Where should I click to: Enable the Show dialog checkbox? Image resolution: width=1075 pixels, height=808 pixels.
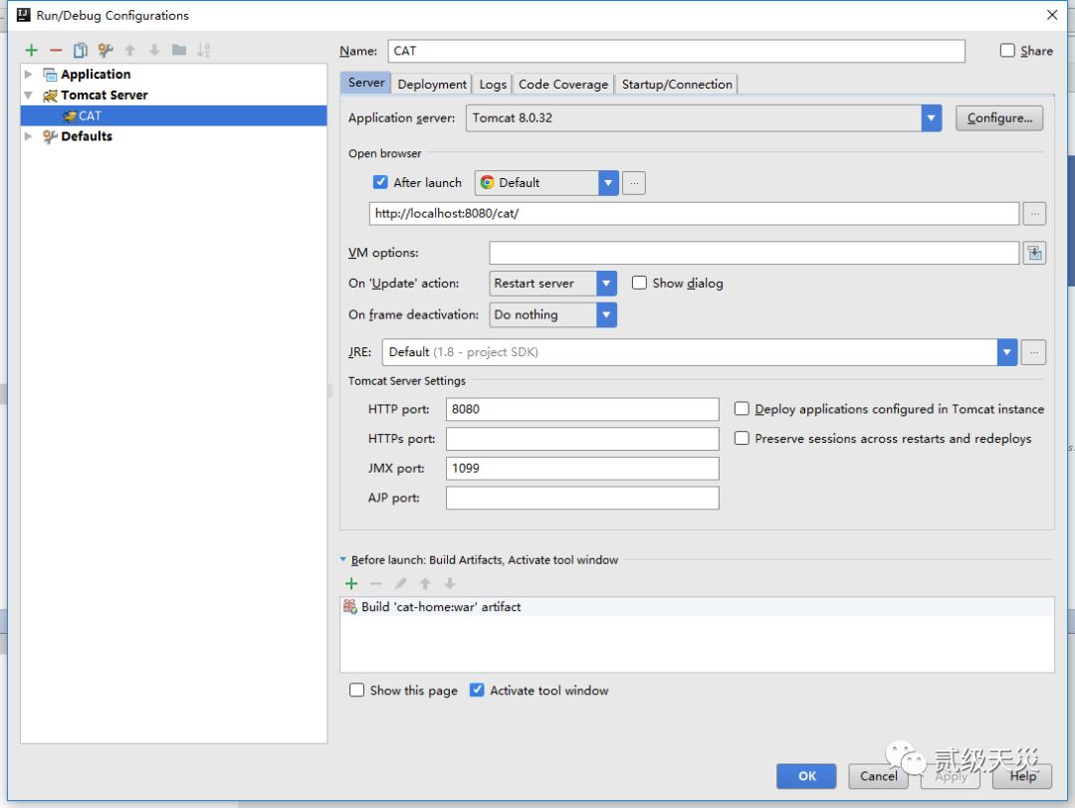(x=640, y=284)
